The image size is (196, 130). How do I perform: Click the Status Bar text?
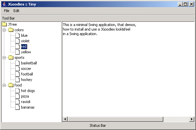tap(98, 125)
